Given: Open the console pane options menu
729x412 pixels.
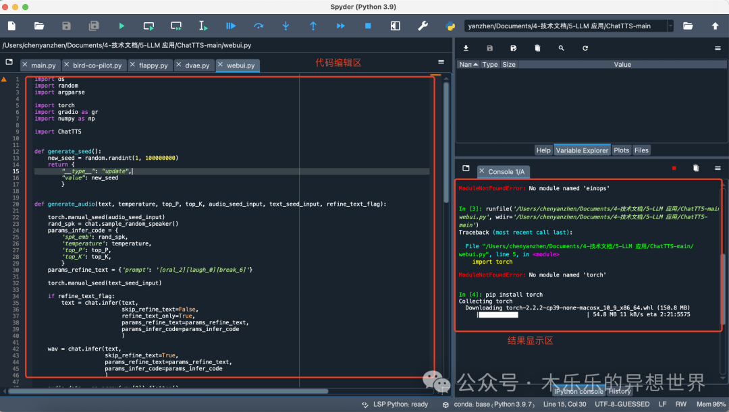Looking at the screenshot, I should [718, 168].
